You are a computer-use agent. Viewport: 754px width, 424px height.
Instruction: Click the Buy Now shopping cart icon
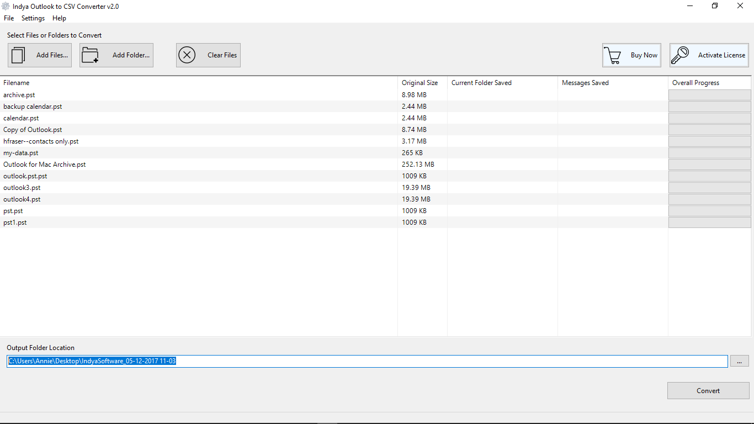[x=612, y=55]
